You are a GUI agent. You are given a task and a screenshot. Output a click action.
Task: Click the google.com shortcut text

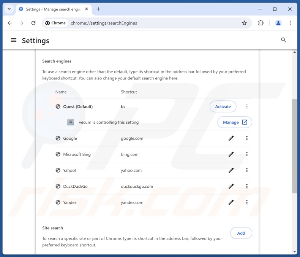click(x=132, y=139)
